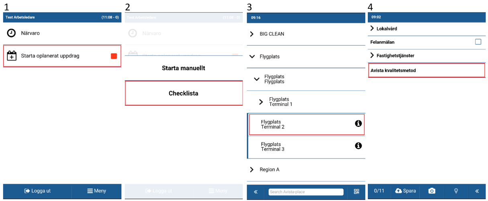Choose Checklista from the popup menu
The image size is (488, 201).
(184, 93)
